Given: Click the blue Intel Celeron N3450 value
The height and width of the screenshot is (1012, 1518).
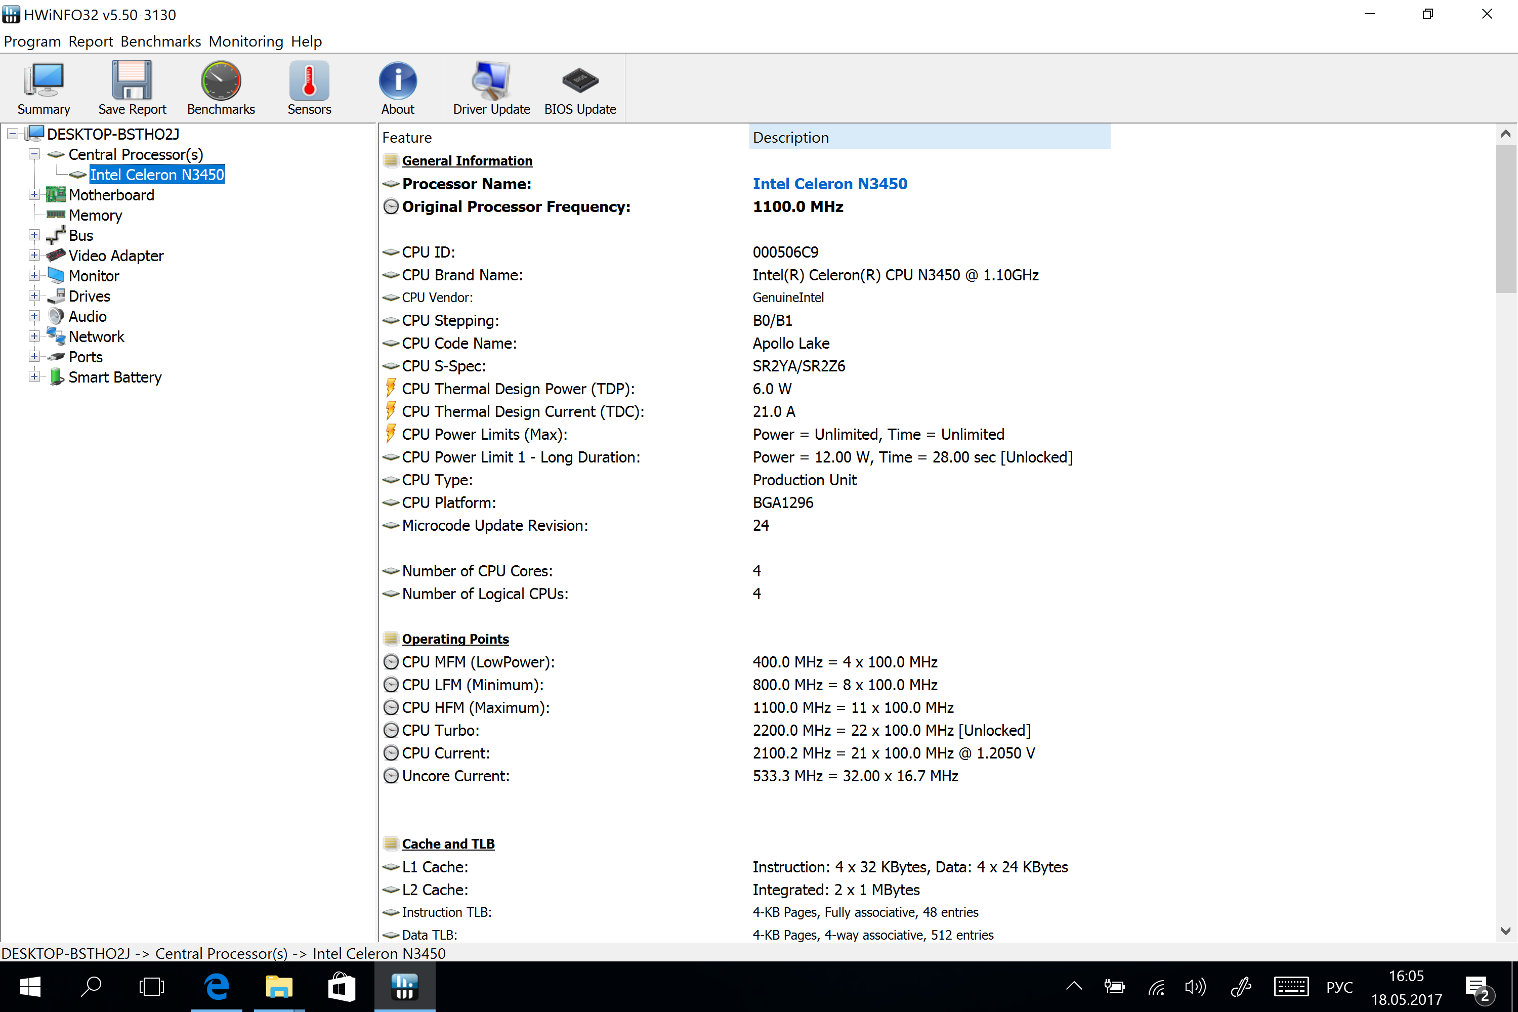Looking at the screenshot, I should (x=830, y=184).
